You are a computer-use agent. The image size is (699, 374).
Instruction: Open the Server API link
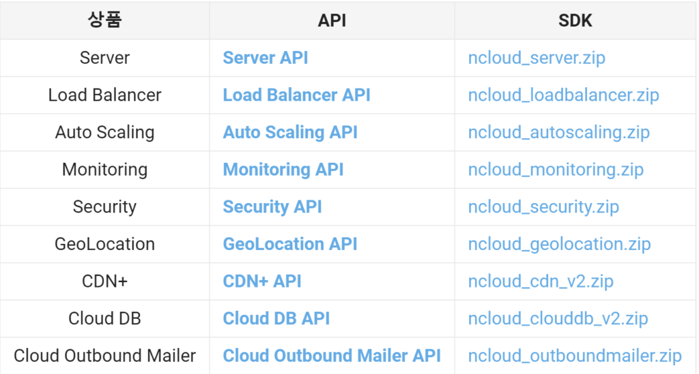tap(266, 58)
